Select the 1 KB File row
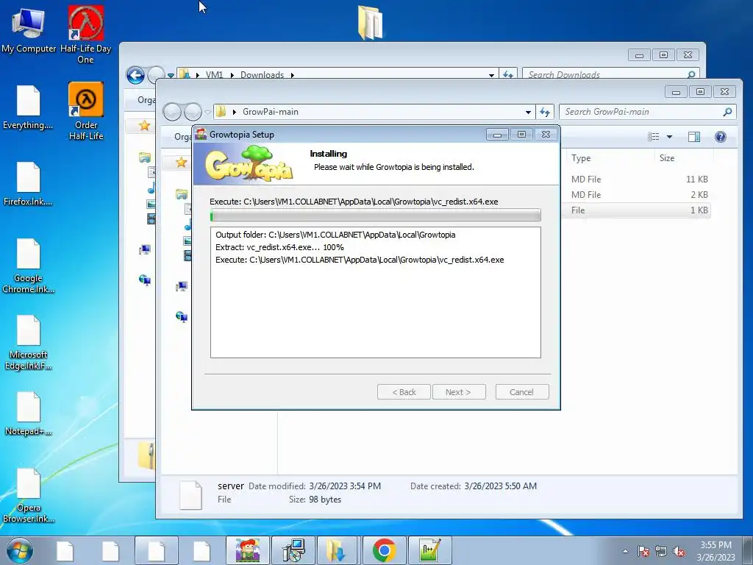The width and height of the screenshot is (753, 565). (636, 210)
